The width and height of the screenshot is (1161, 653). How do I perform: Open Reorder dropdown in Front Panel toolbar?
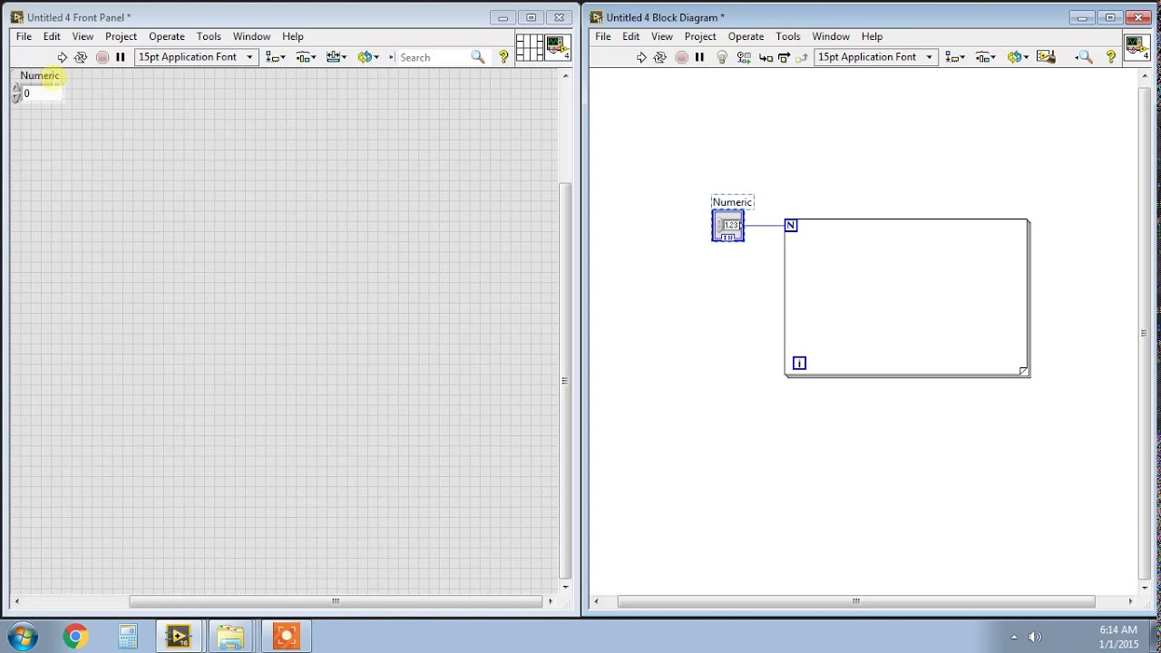(367, 57)
